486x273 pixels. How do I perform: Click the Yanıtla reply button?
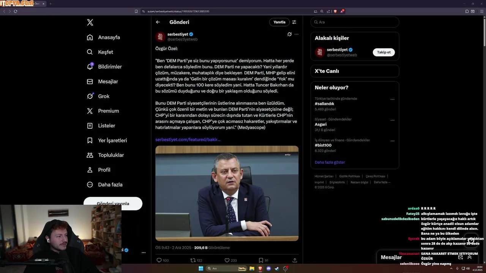[279, 22]
